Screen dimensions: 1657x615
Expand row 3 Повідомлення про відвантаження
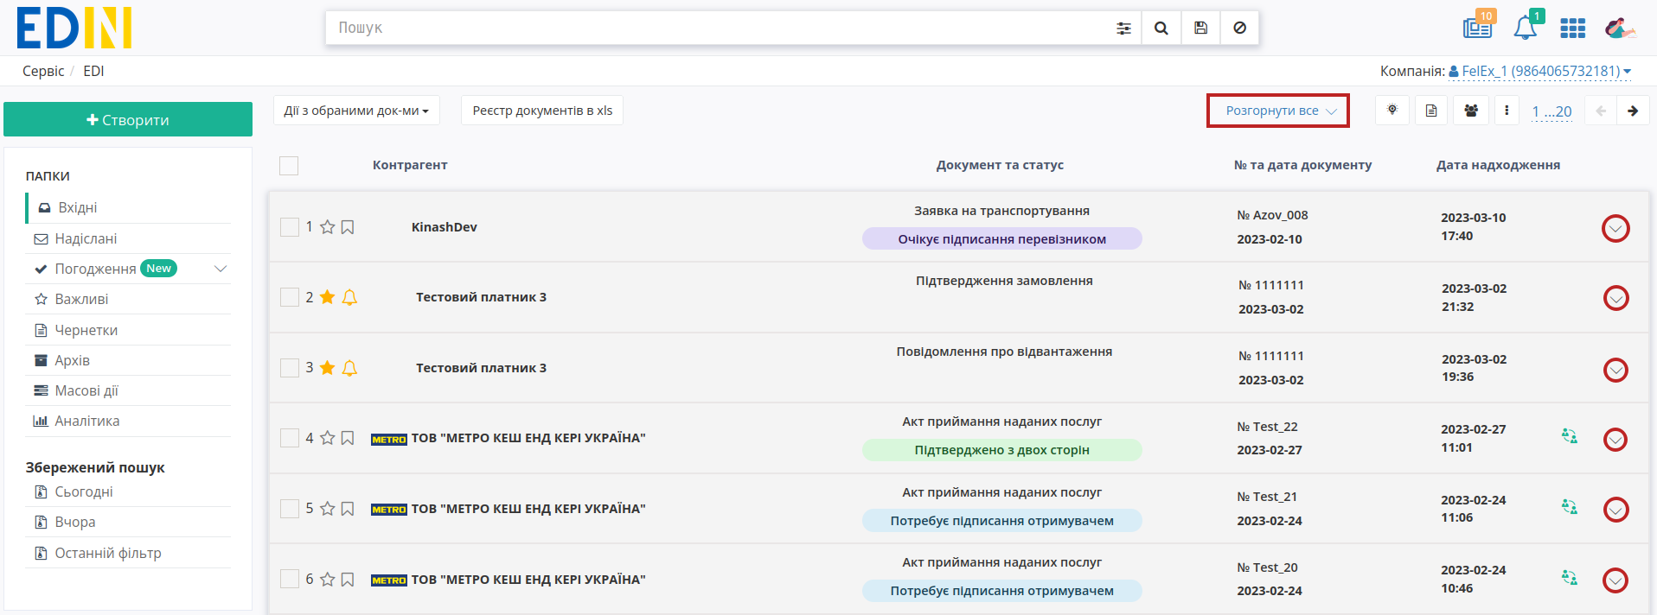1615,370
